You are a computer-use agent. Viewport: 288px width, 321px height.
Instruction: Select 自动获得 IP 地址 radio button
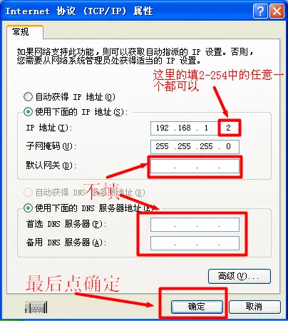(x=28, y=97)
